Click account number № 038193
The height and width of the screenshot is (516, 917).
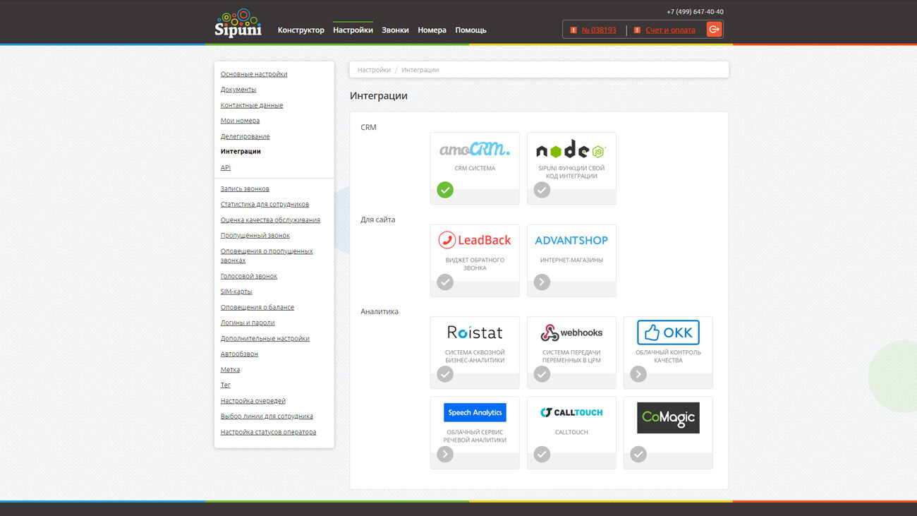point(598,30)
